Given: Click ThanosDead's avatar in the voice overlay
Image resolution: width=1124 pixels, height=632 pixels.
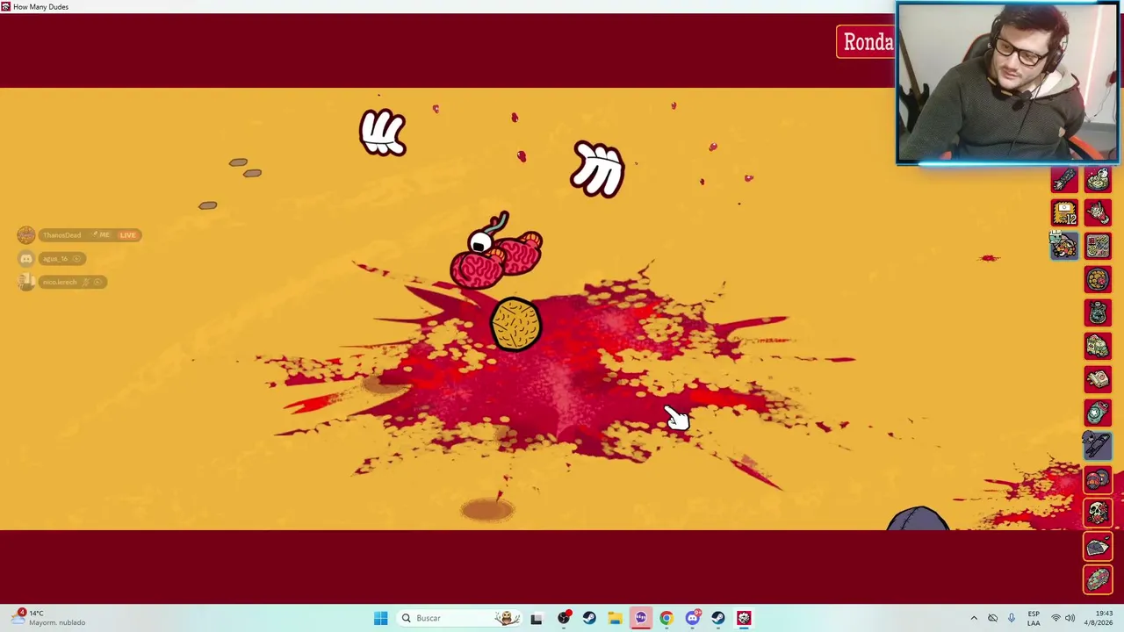Looking at the screenshot, I should [25, 235].
